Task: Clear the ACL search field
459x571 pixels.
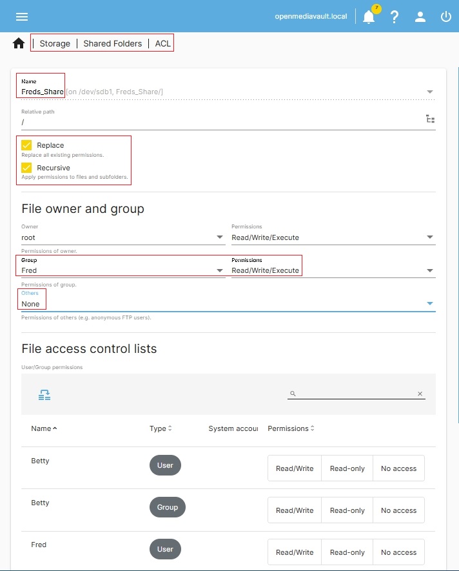Action: (x=420, y=394)
